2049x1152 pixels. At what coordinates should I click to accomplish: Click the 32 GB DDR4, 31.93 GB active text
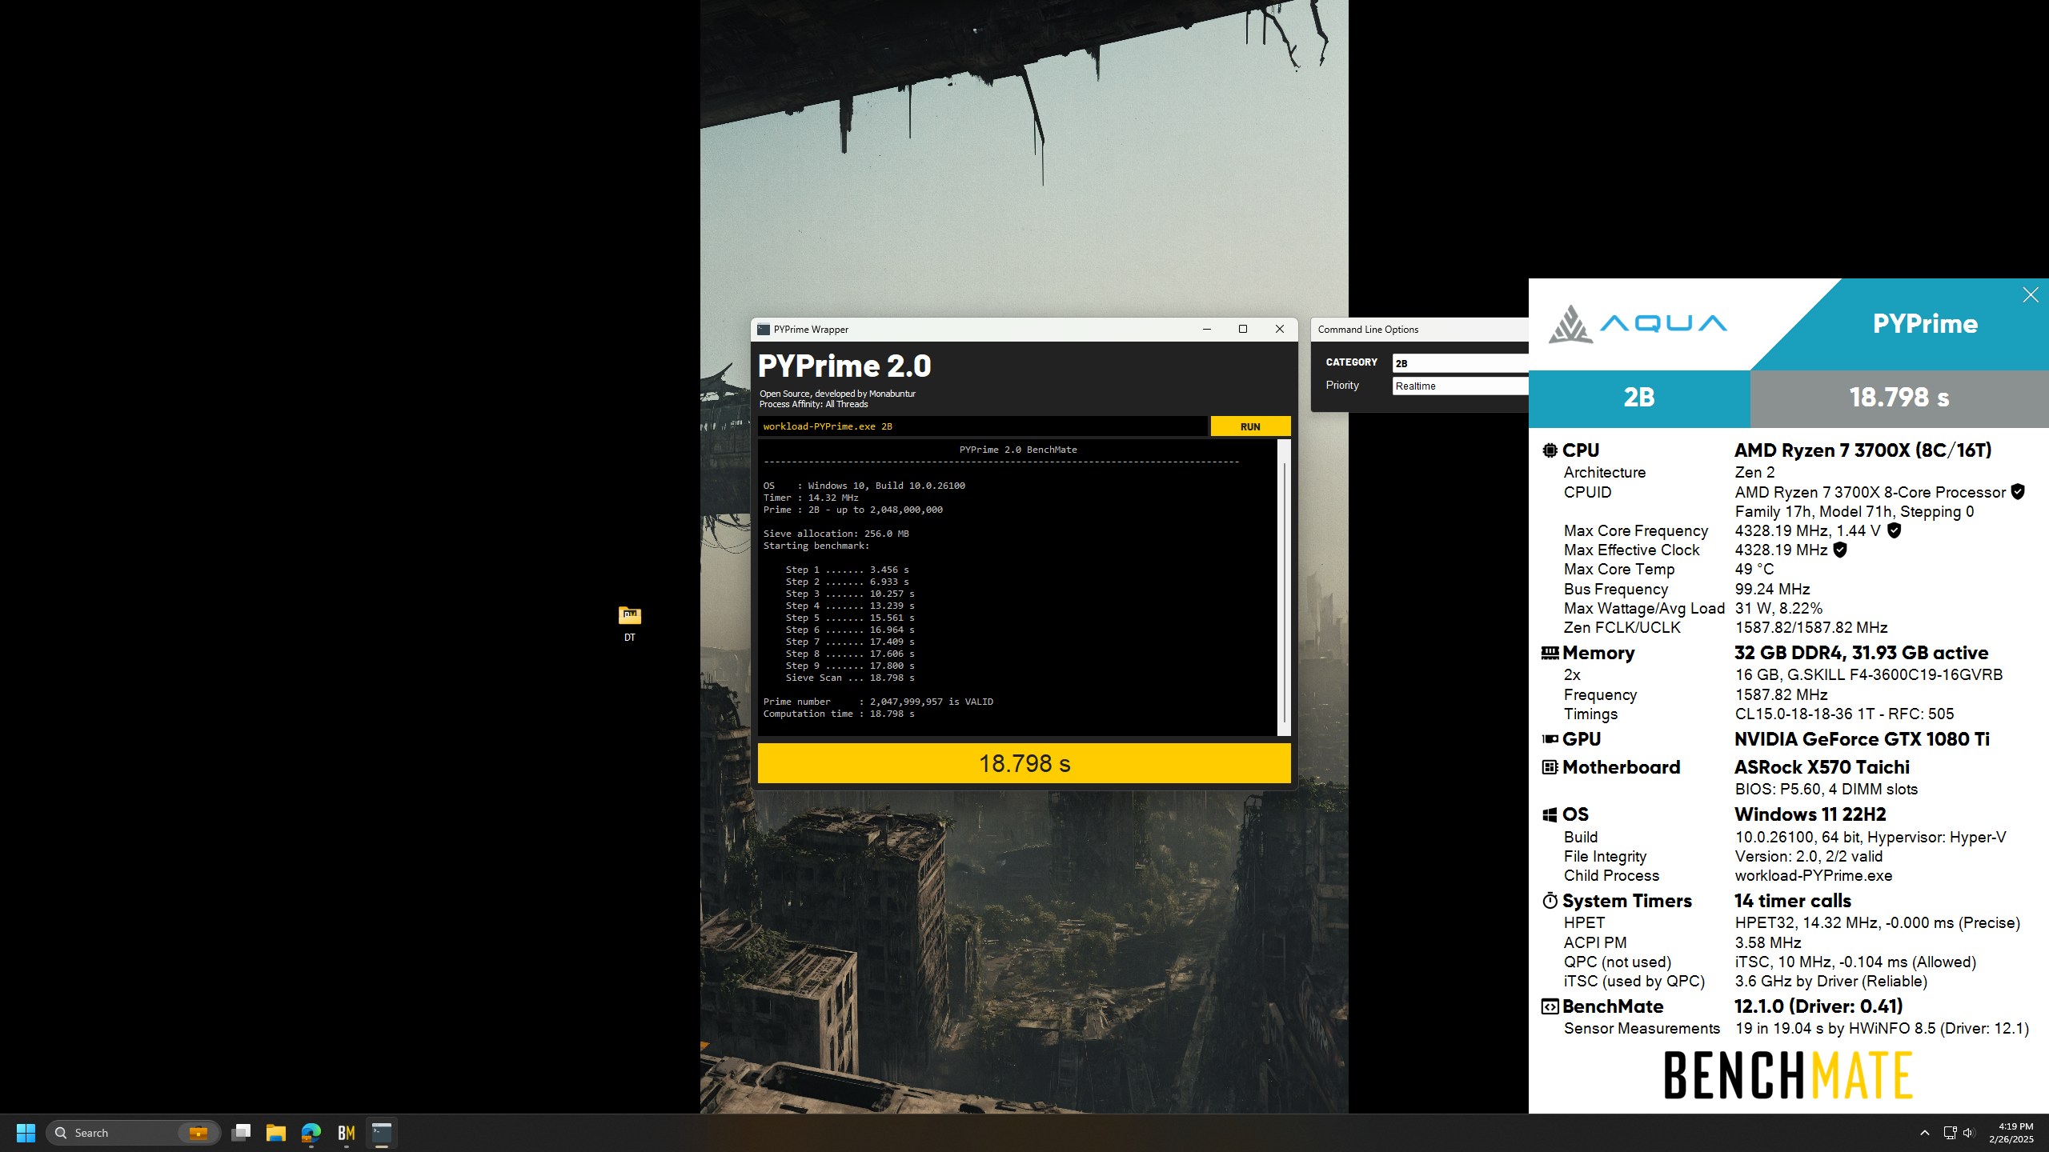(x=1862, y=653)
